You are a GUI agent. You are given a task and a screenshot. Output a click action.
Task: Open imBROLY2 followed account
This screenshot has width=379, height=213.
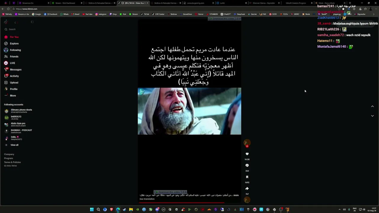point(13,117)
